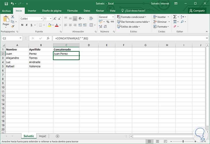This screenshot has height=144, width=210.
Task: Click the Merge and Center icon
Action: tap(91, 25)
